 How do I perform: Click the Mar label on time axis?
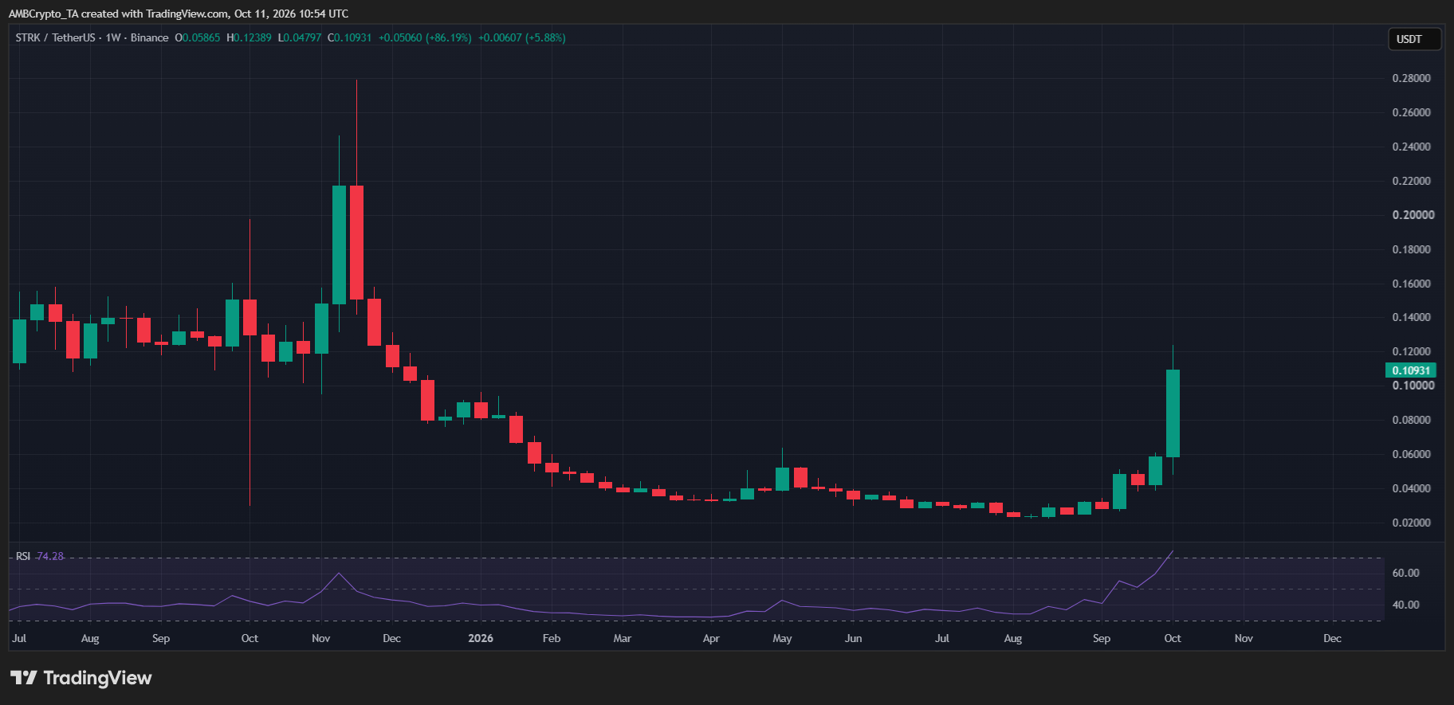click(623, 638)
